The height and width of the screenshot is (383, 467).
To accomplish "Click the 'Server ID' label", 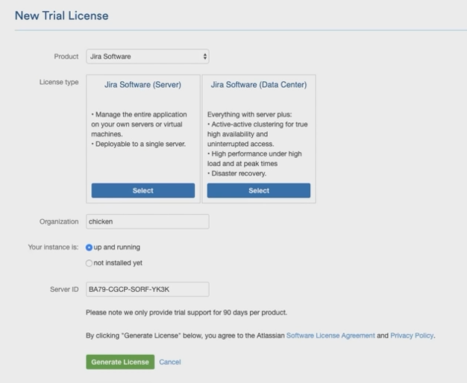I will (64, 290).
